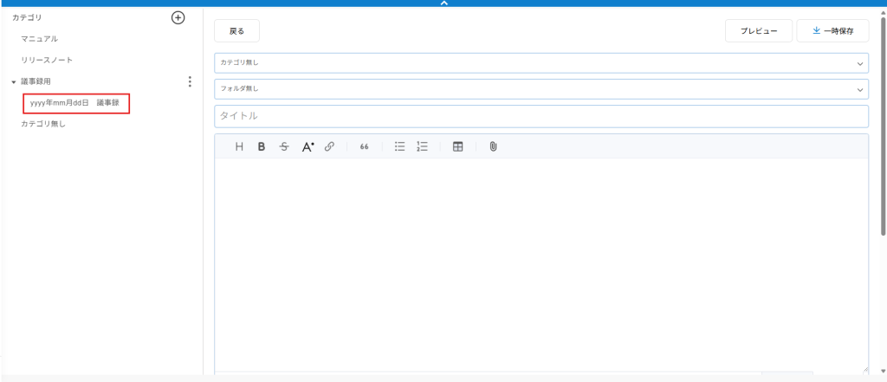Open the font size tool

tap(307, 147)
